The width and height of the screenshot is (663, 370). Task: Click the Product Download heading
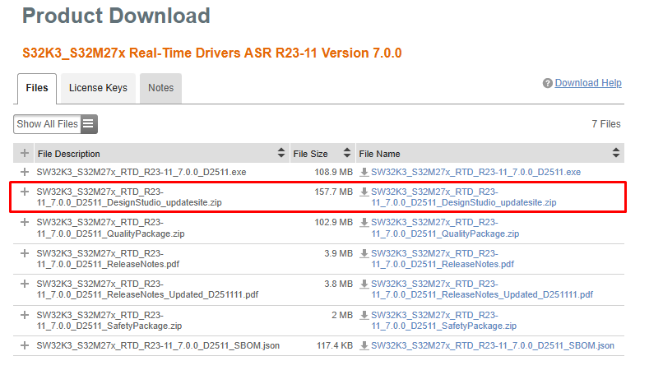click(116, 16)
